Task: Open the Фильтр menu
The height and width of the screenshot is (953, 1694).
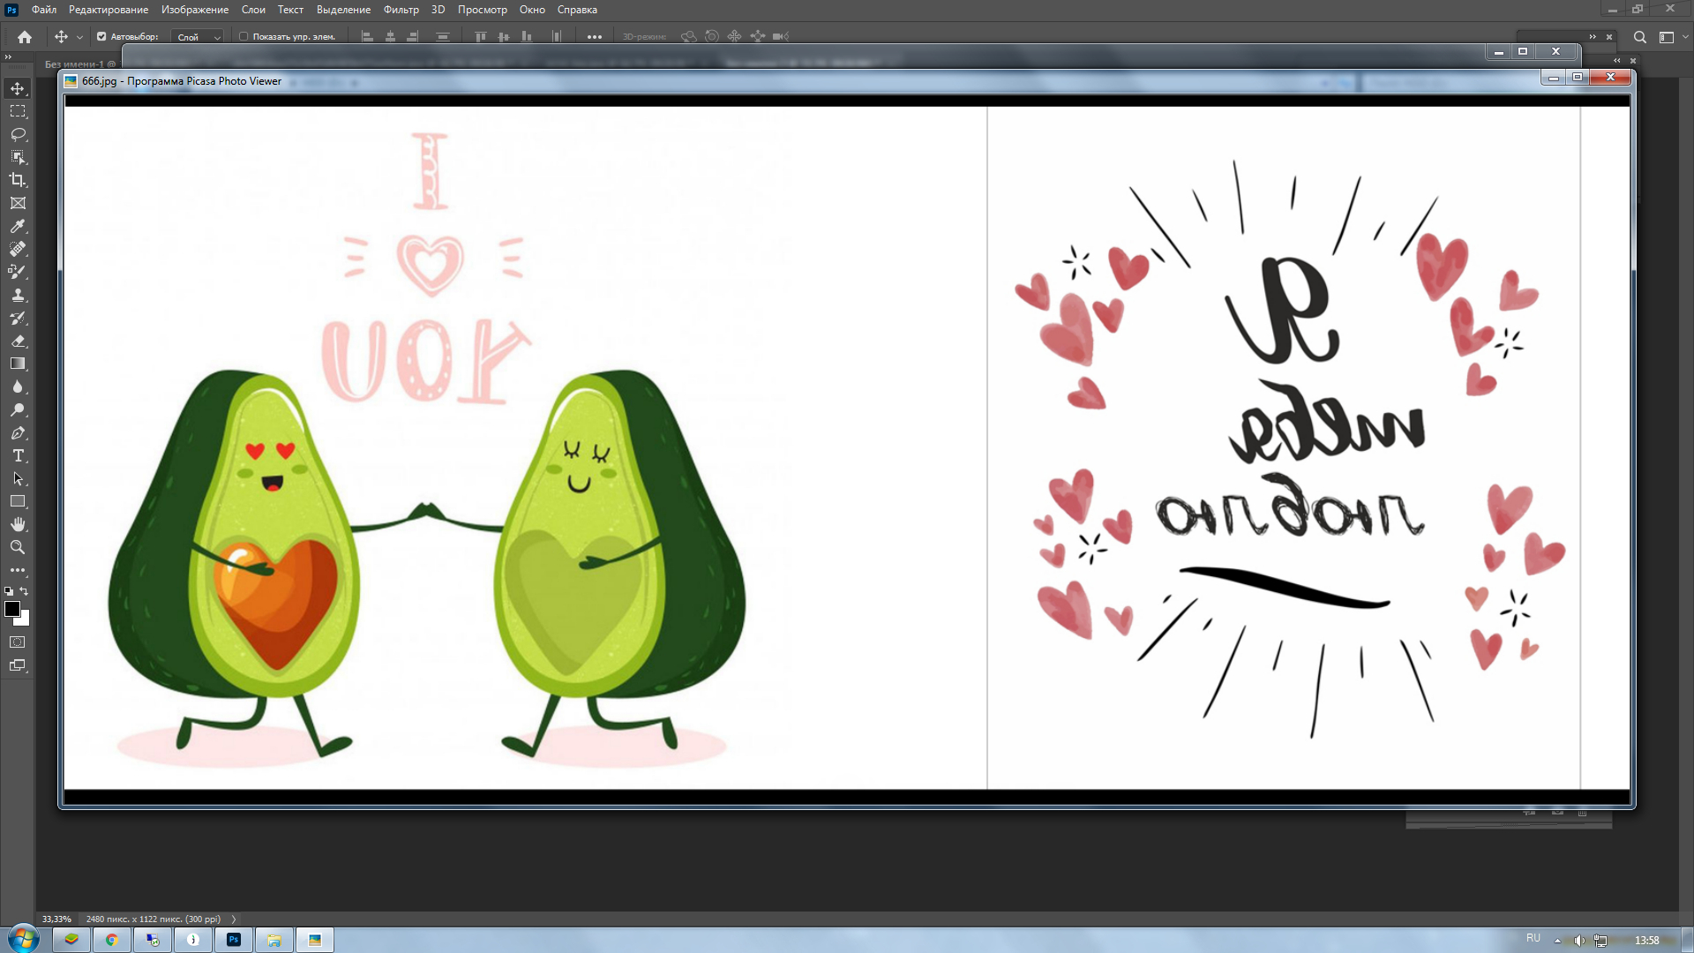Action: tap(401, 10)
